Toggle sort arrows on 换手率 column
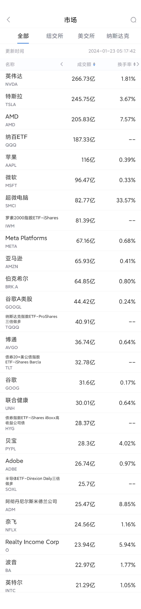Screen dimensions: 141x609 click(x=134, y=64)
